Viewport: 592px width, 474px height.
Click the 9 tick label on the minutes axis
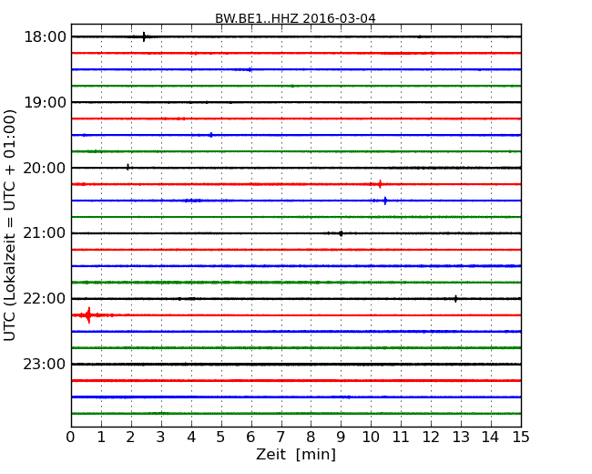(x=341, y=437)
